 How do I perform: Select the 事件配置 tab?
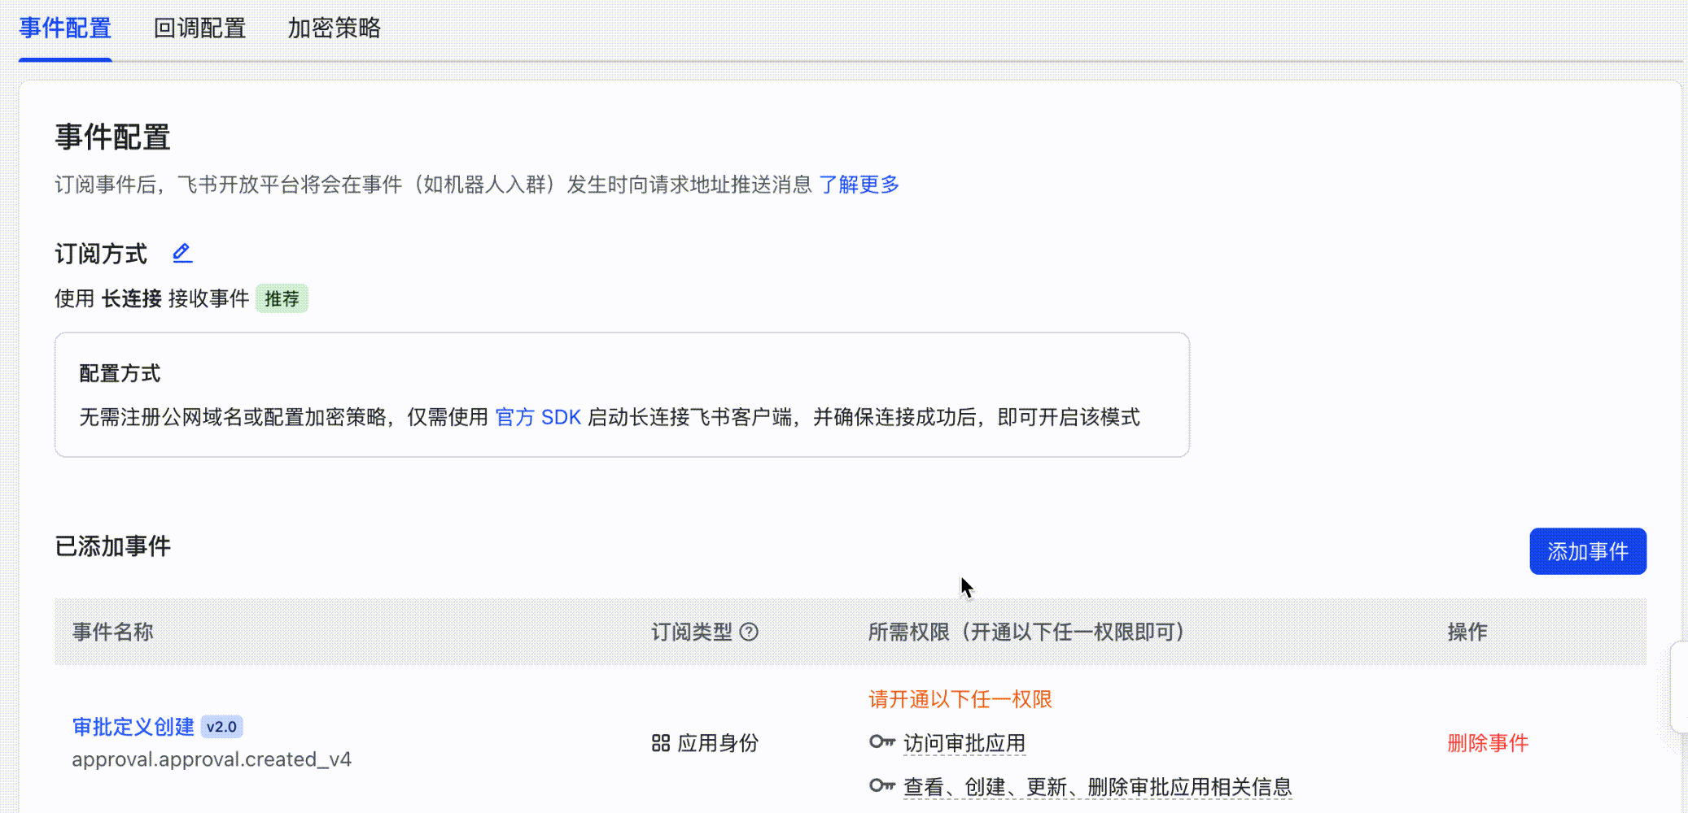coord(65,28)
